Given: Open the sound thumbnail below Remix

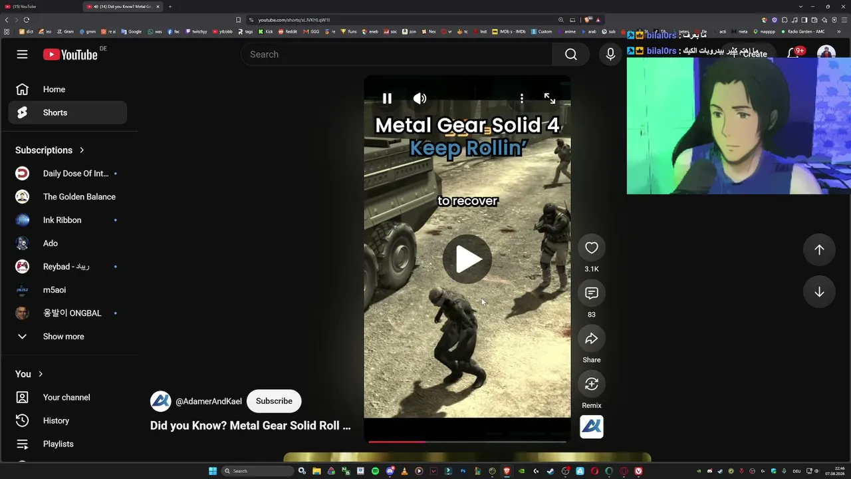Looking at the screenshot, I should pos(592,427).
